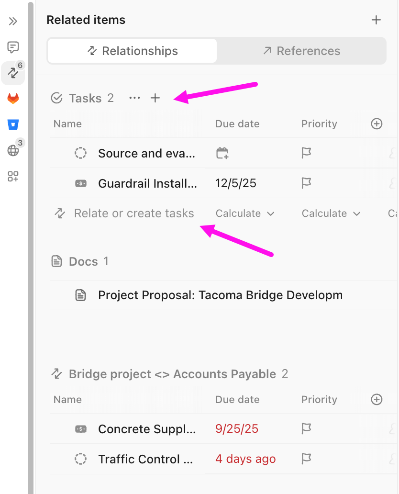This screenshot has width=399, height=494.
Task: Open the comments panel icon
Action: tap(13, 47)
